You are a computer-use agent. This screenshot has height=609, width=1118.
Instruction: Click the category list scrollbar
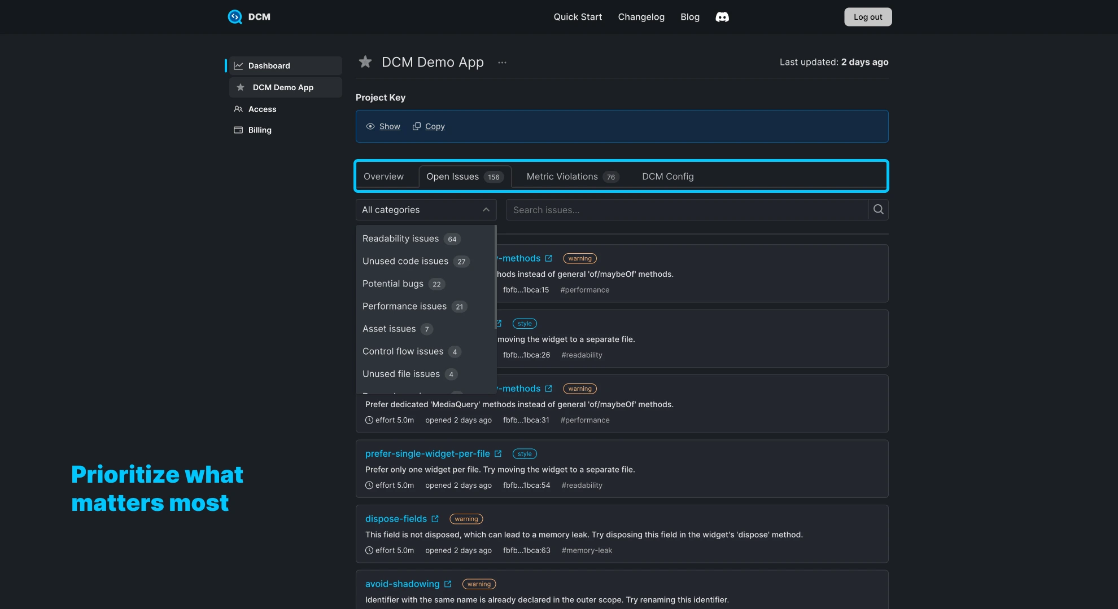pyautogui.click(x=495, y=276)
